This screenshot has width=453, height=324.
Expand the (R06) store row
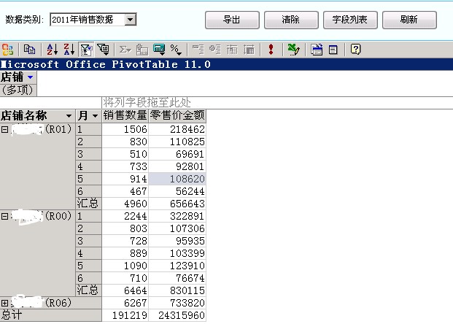(x=4, y=303)
